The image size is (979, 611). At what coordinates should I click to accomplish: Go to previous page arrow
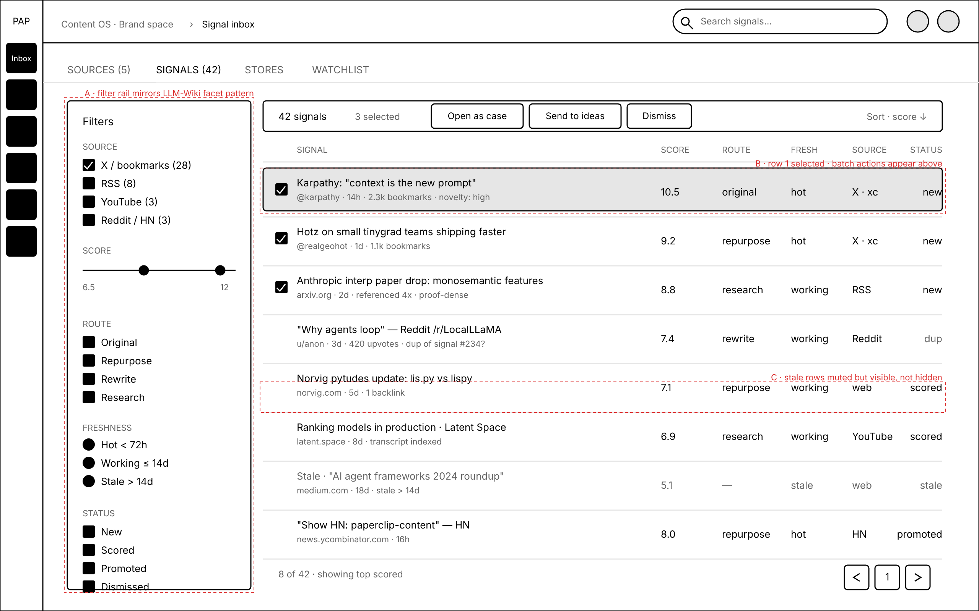point(856,577)
